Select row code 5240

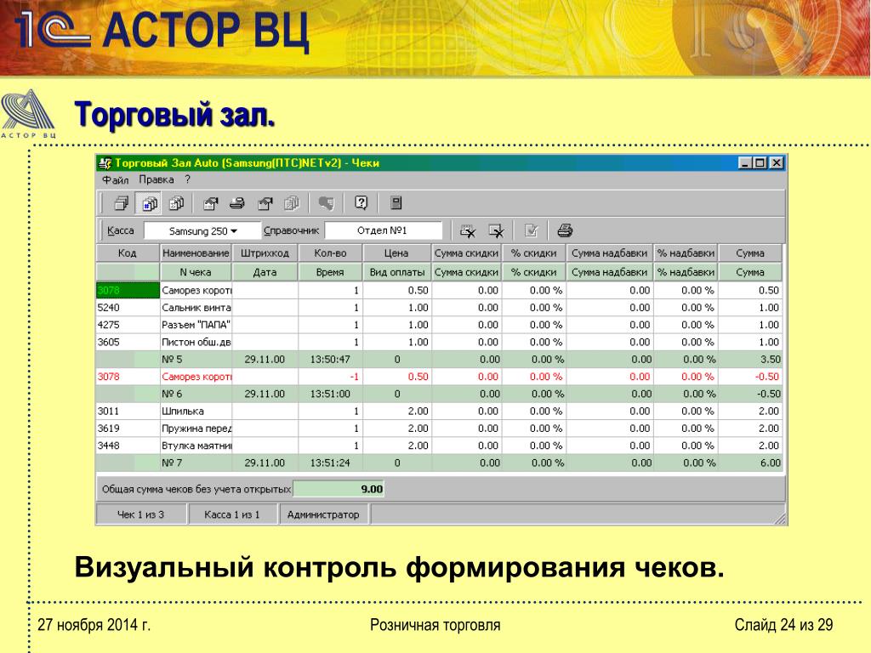click(128, 307)
